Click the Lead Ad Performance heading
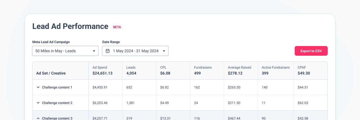360x120 pixels. (70, 26)
